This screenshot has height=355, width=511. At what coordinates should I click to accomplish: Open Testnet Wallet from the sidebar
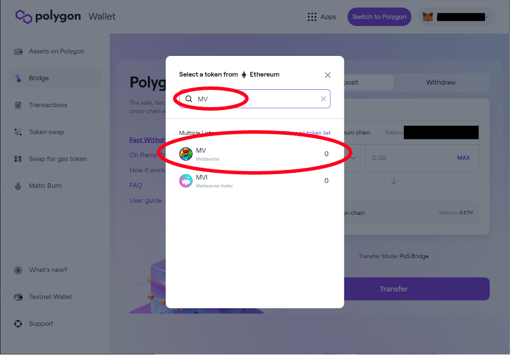pos(50,297)
